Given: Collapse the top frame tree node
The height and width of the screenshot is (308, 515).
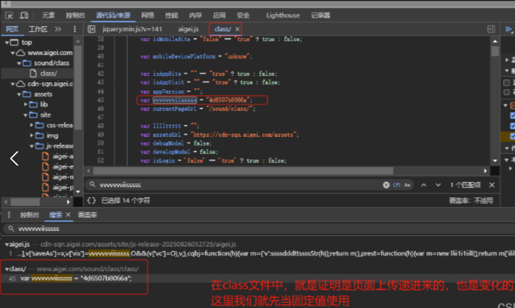Looking at the screenshot, I should 7,42.
